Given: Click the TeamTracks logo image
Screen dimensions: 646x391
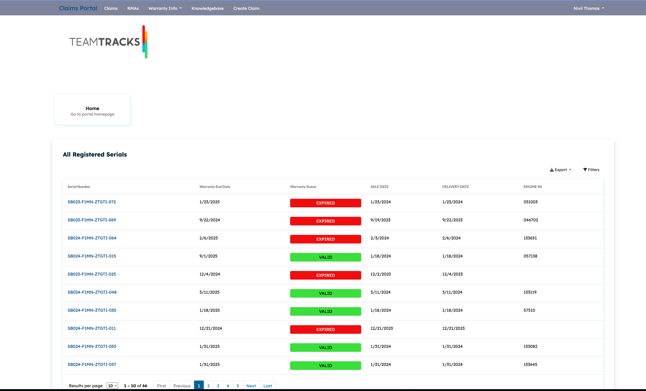Looking at the screenshot, I should (x=108, y=42).
